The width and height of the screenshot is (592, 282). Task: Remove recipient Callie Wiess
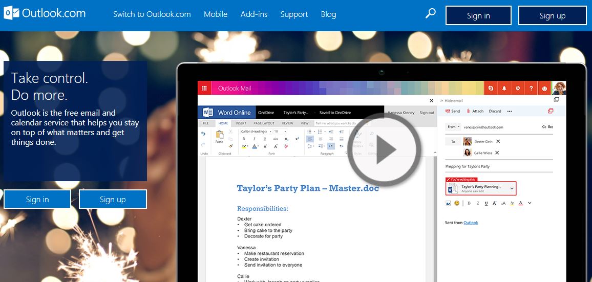[497, 153]
